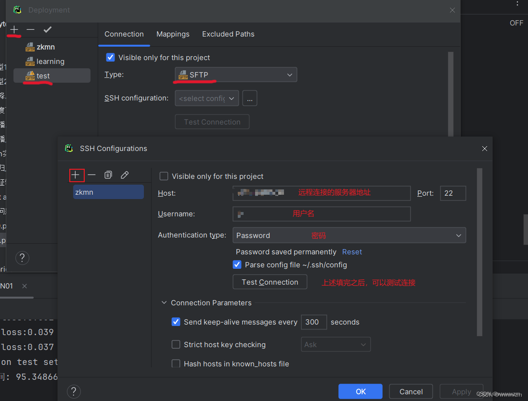Screen dimensions: 528x401
Task: Toggle Hash hosts in known_hosts file
Action: point(176,363)
